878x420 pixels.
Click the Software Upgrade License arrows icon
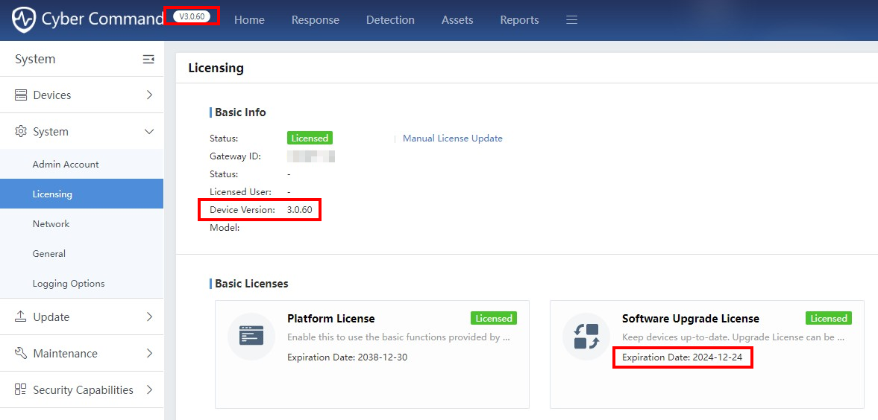point(586,336)
